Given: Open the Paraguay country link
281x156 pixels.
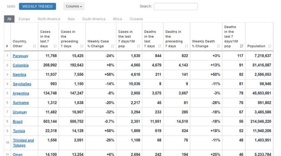Looking at the screenshot, I should (x=20, y=56).
